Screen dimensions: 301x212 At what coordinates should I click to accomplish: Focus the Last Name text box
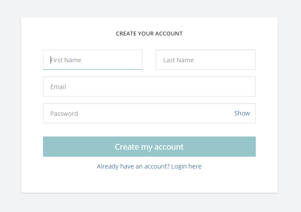pyautogui.click(x=205, y=60)
